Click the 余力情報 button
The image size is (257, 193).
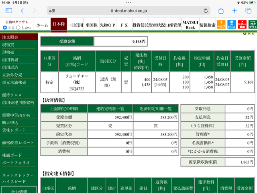[19, 190]
